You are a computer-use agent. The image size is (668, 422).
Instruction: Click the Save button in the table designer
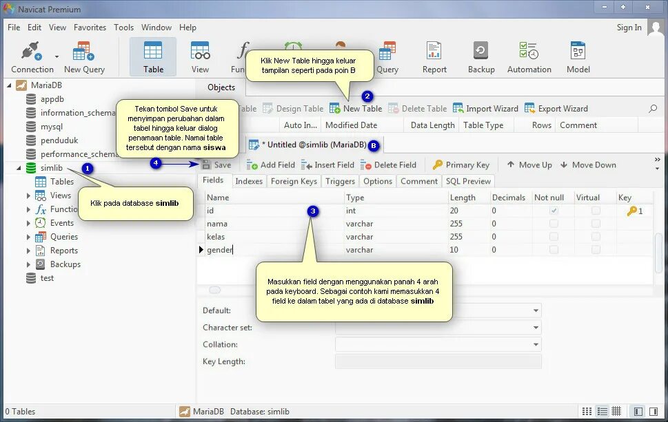point(216,165)
